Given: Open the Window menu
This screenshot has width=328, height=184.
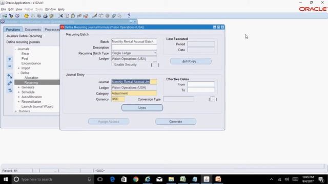Looking at the screenshot, I should click(50, 9).
